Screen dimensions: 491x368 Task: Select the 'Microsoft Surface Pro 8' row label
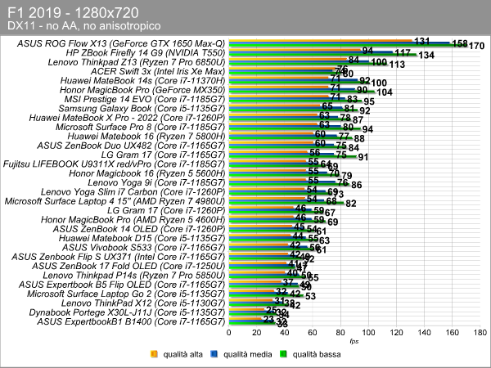[140, 127]
